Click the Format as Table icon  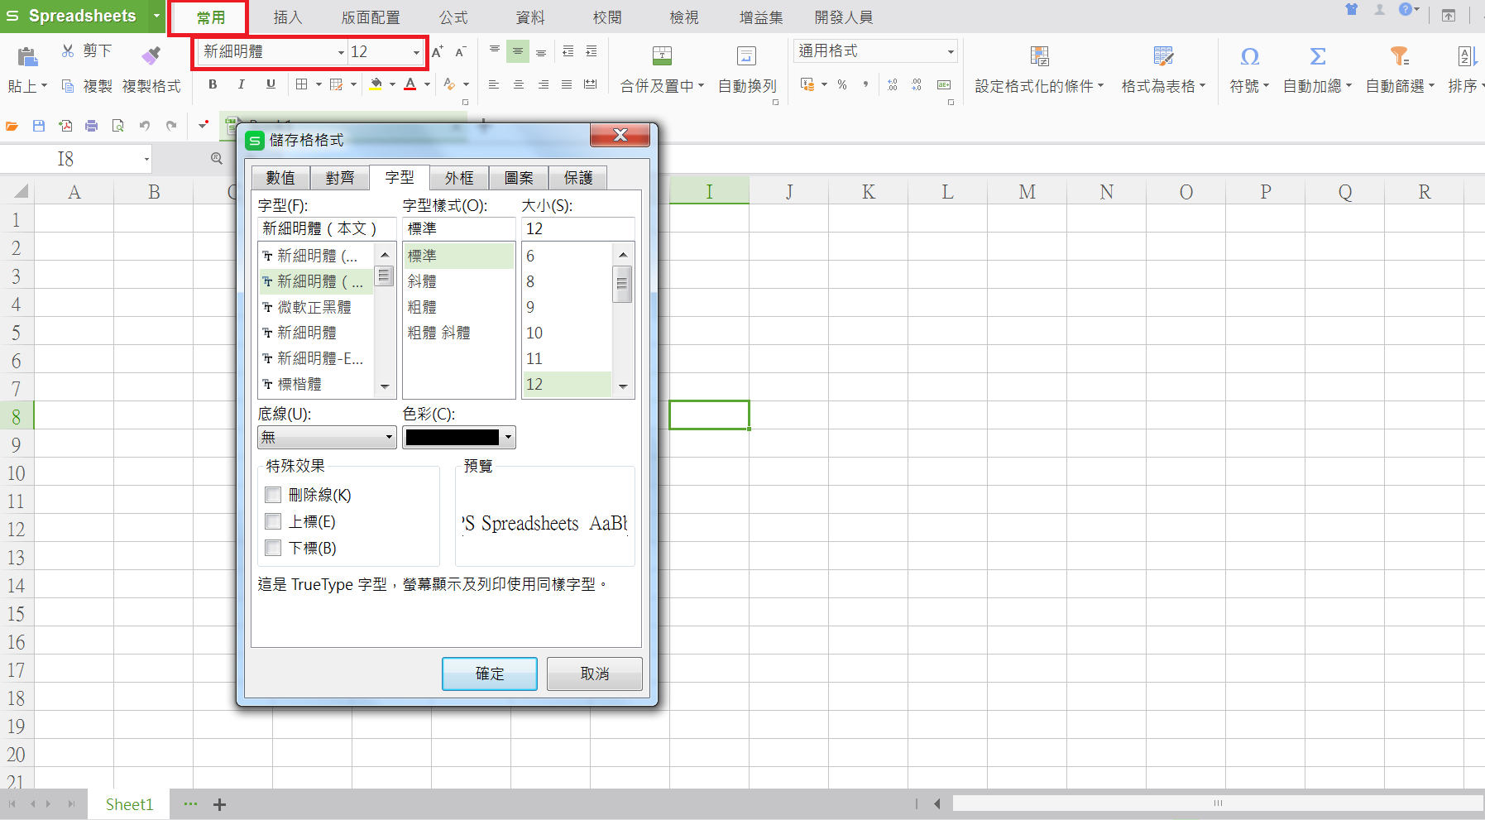[x=1163, y=55]
